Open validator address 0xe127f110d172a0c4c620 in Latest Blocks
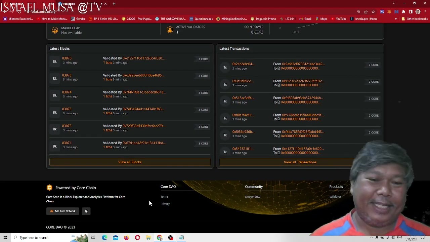The width and height of the screenshot is (430, 242). (143, 58)
